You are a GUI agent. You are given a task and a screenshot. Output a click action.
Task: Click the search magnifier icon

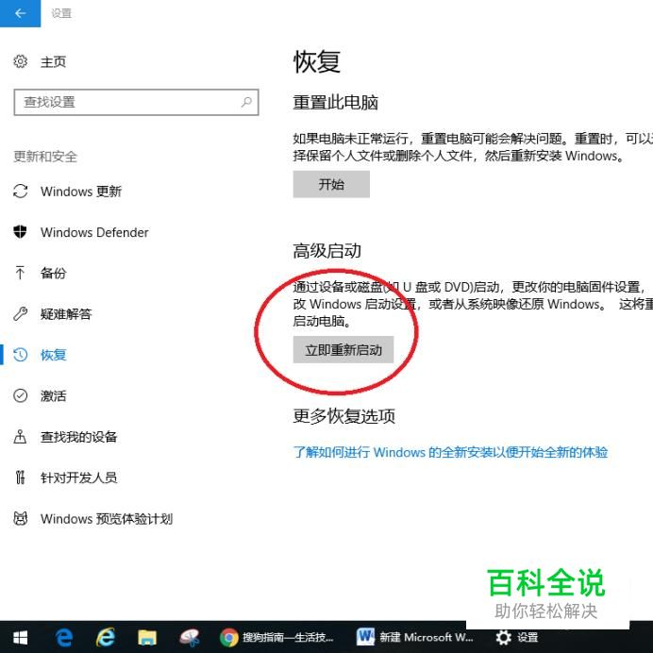click(246, 102)
